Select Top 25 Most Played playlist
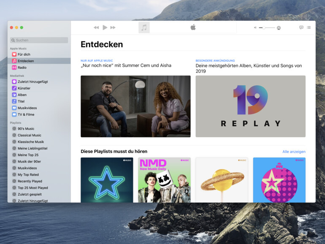Viewport: 325px width, 244px height. click(39, 188)
